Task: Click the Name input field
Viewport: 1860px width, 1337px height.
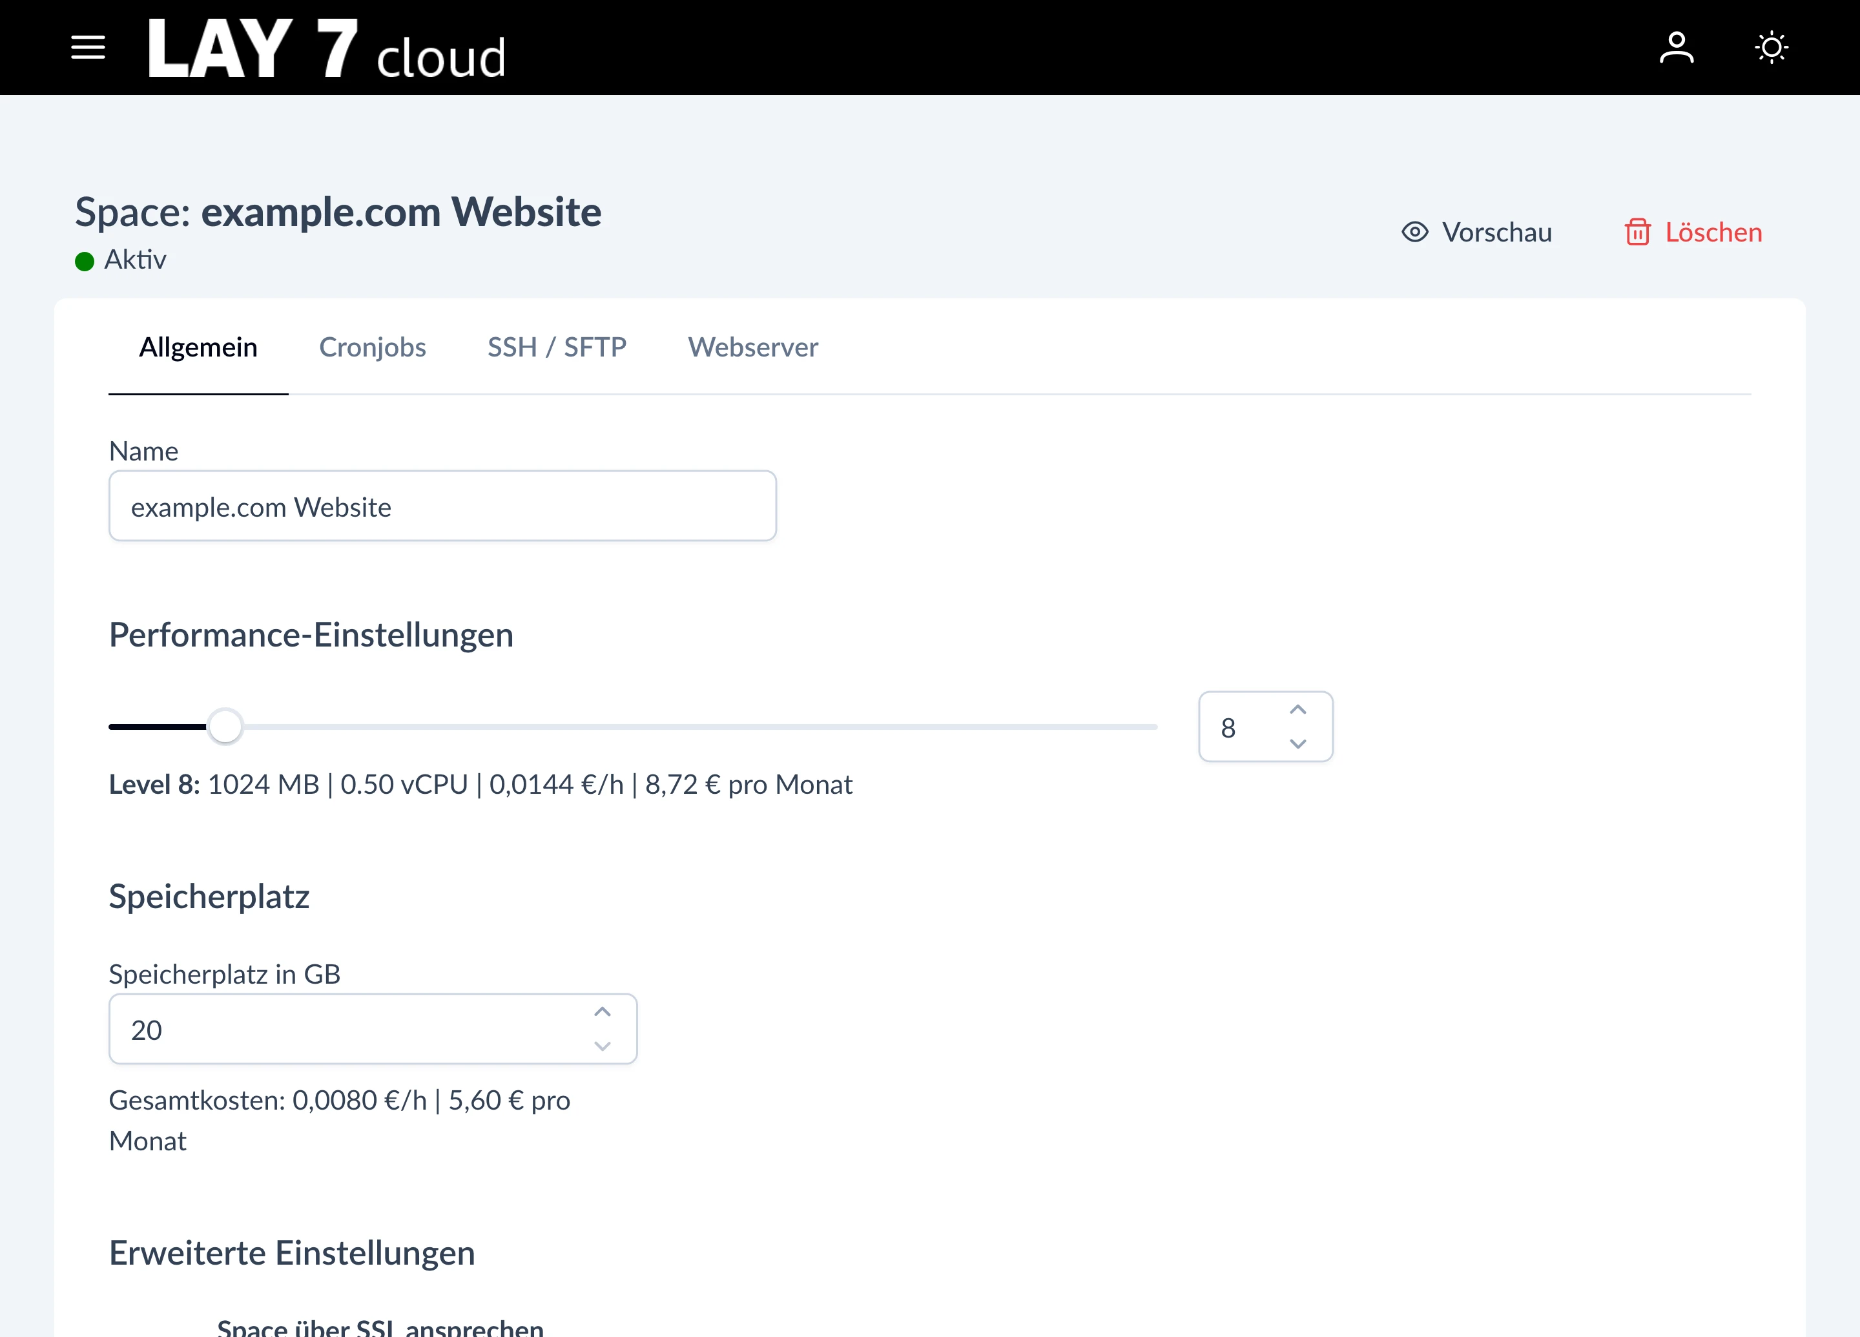Action: point(443,505)
